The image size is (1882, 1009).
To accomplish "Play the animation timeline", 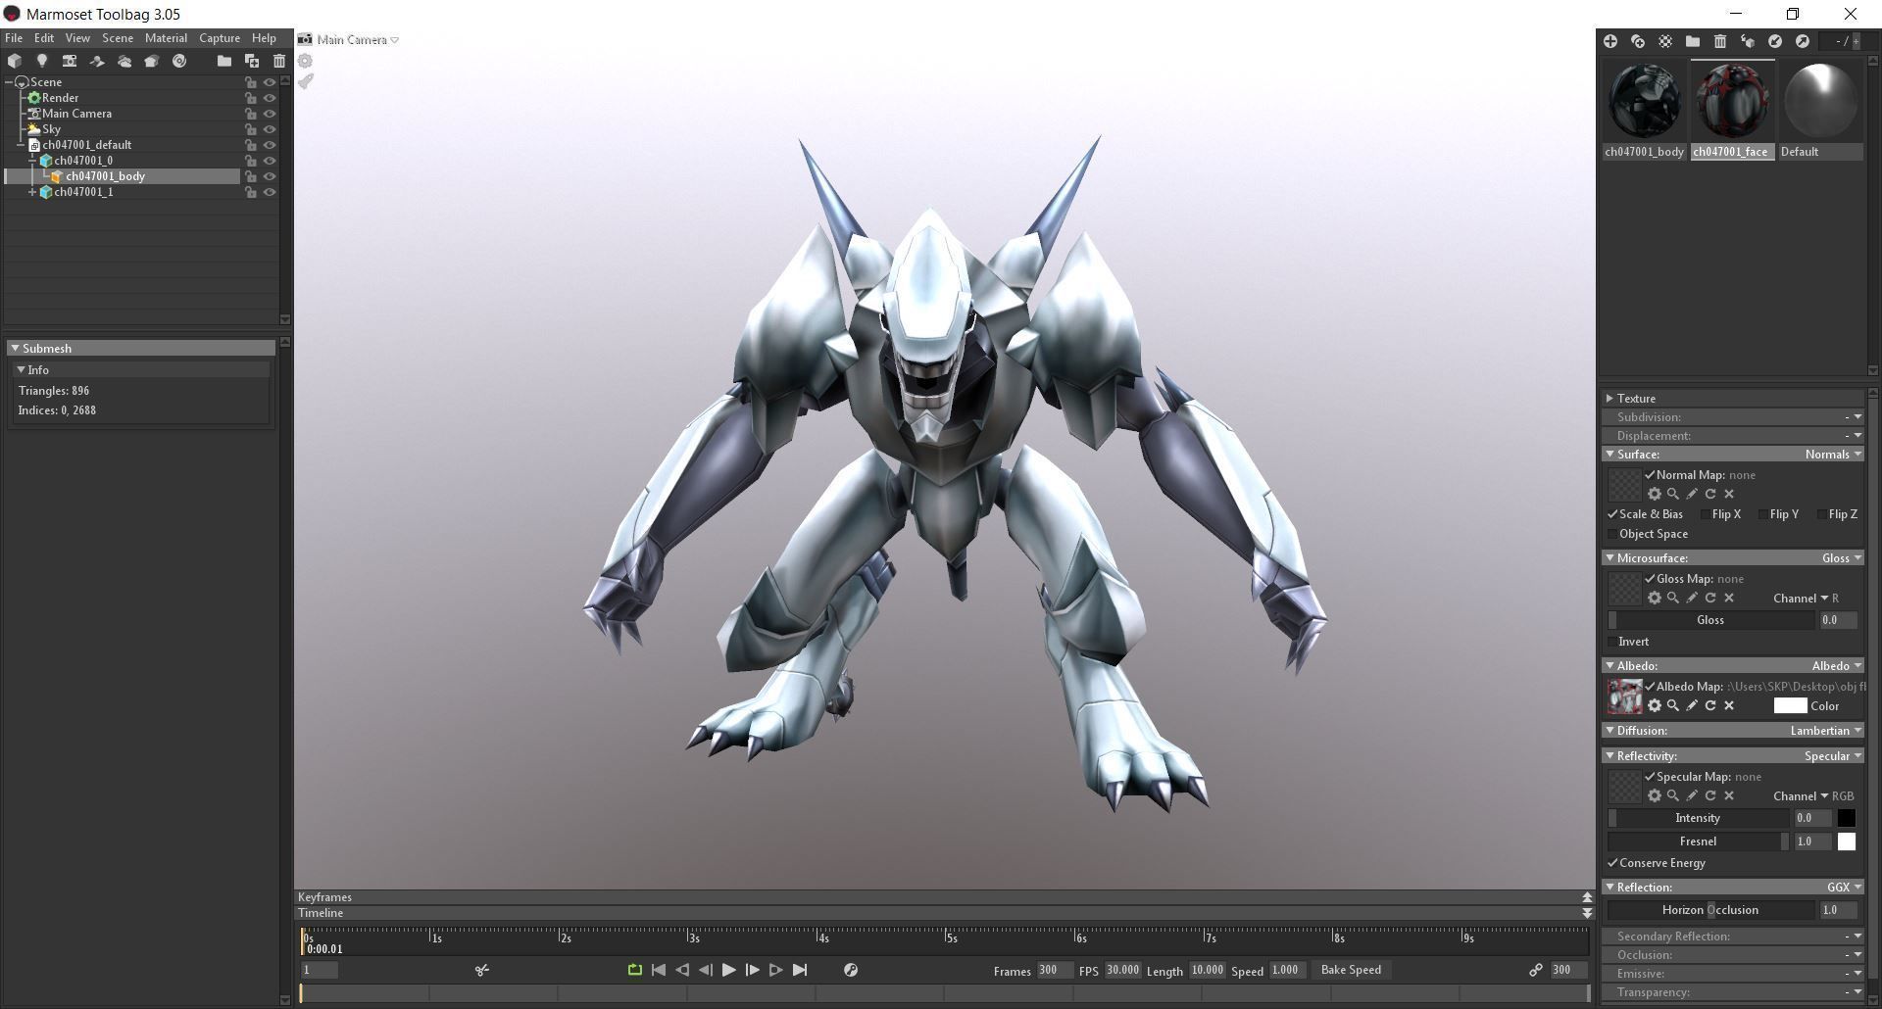I will (728, 970).
